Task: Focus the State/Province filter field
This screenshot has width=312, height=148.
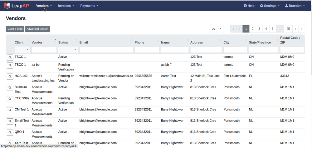Action: [x=264, y=50]
